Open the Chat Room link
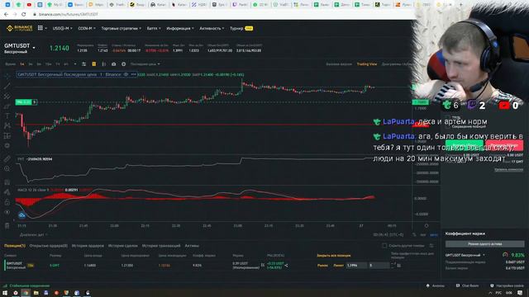The width and height of the screenshot is (529, 297). [x=467, y=285]
